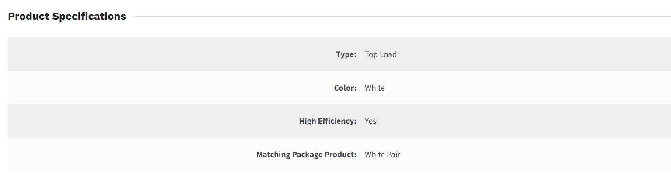Select the Color: label
Image resolution: width=671 pixels, height=179 pixels.
345,88
